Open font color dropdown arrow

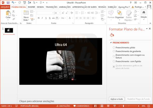(x=72, y=18)
